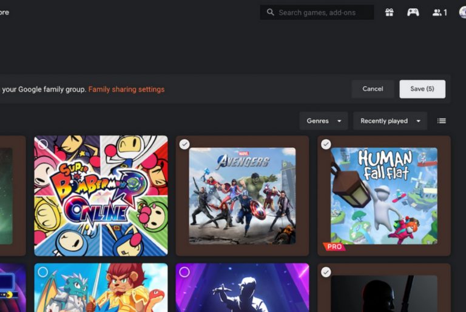The image size is (466, 312).
Task: Cancel the sharing selection
Action: pyautogui.click(x=373, y=89)
